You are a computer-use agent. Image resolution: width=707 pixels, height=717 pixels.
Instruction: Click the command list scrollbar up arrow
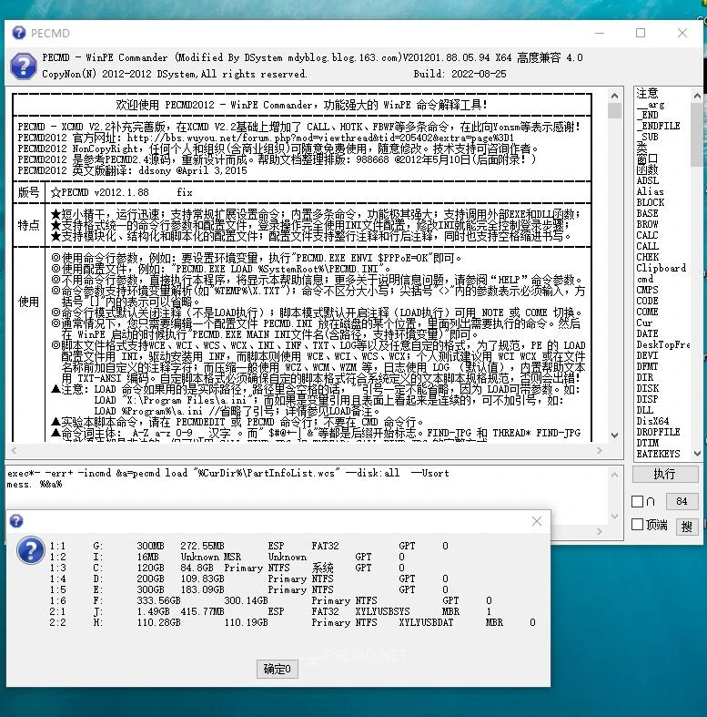click(697, 96)
